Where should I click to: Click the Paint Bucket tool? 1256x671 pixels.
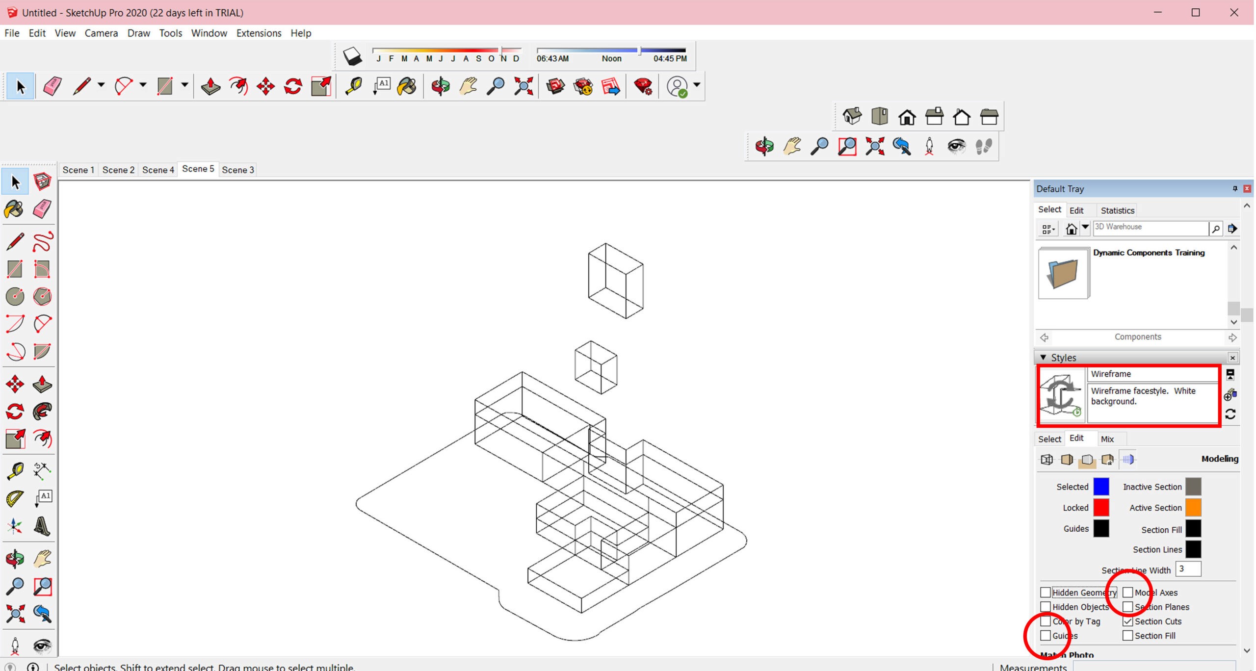pos(407,86)
